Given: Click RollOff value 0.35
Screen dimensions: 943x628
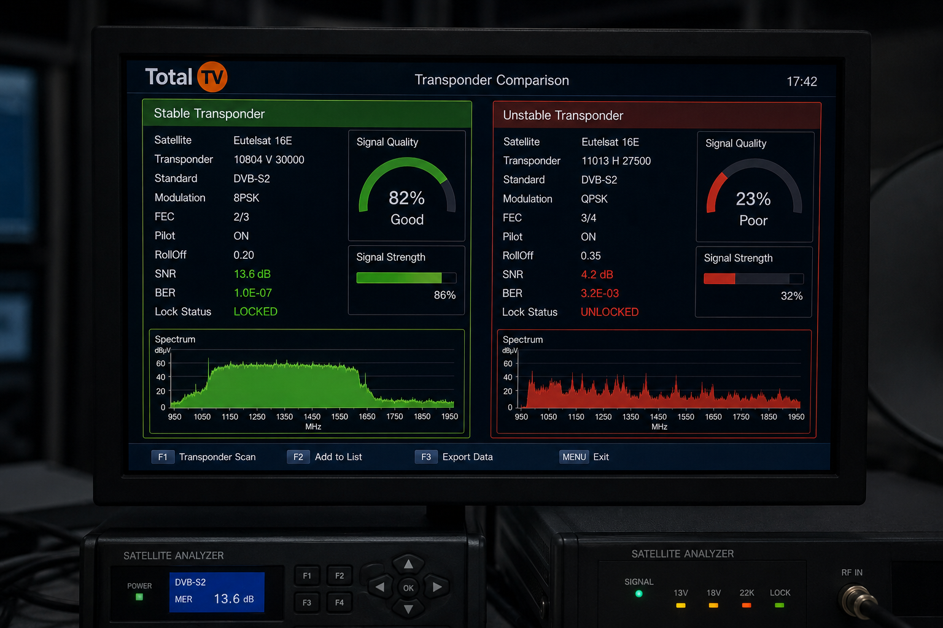Looking at the screenshot, I should (x=591, y=256).
